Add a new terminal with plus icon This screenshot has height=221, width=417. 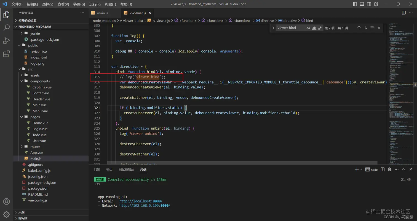coord(357,170)
